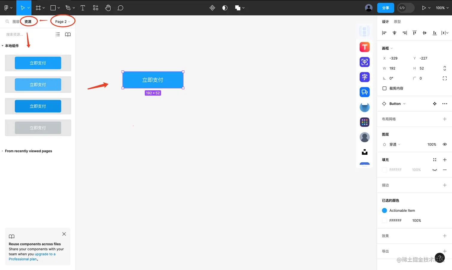Open the distribute spacing dropdown
The image size is (452, 270).
(445, 33)
